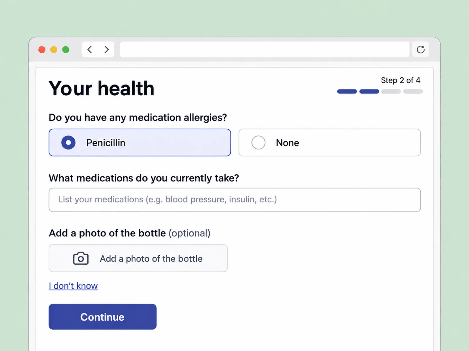Click 'What medications do you currently take?' label

point(144,178)
